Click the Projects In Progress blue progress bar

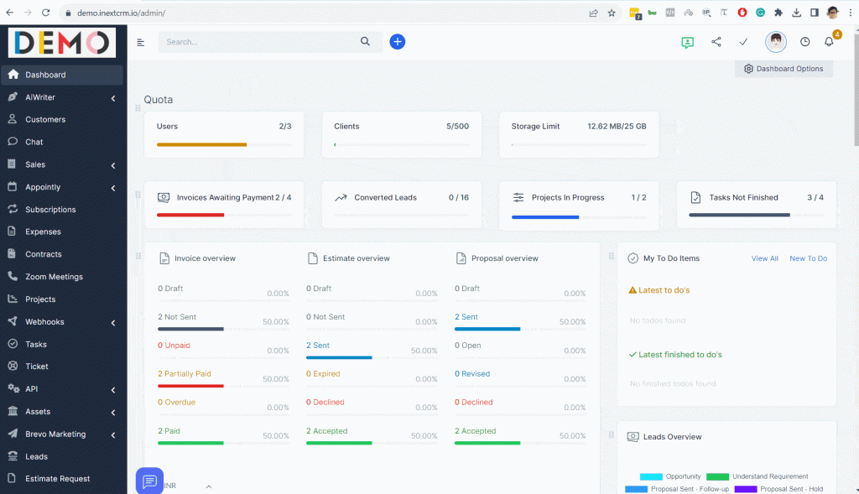coord(545,216)
